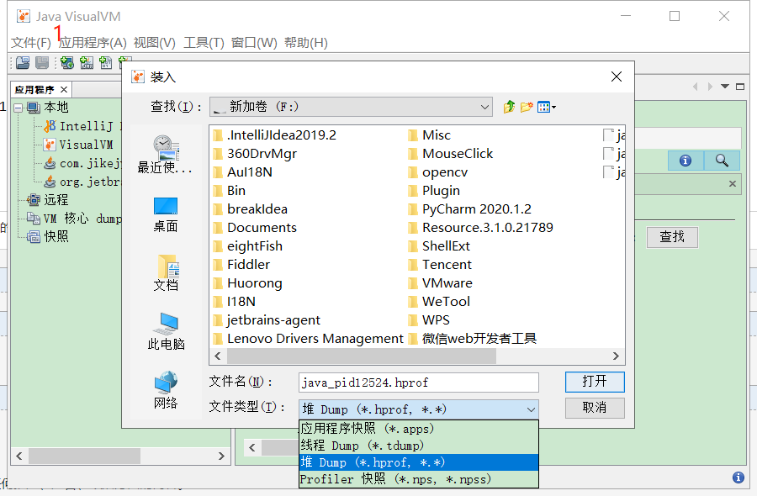The height and width of the screenshot is (496, 757).
Task: Select VM 核心 dump node
Action: point(74,219)
